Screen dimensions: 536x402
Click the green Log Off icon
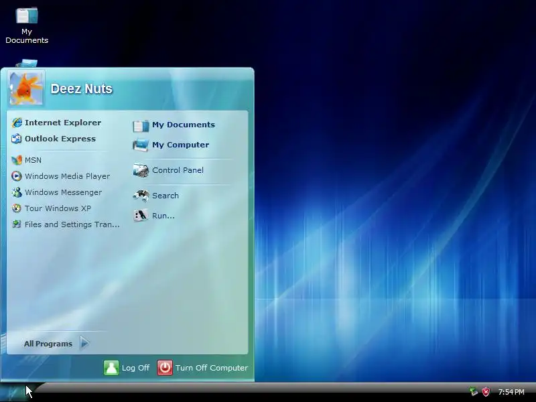pos(111,368)
